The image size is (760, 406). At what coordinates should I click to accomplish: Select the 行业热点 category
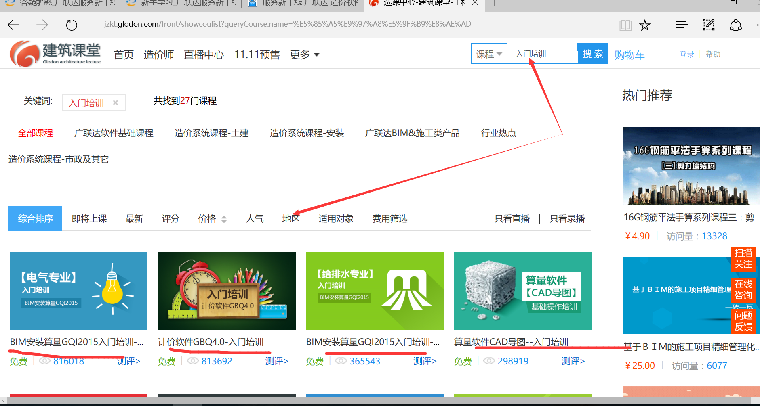pos(498,133)
